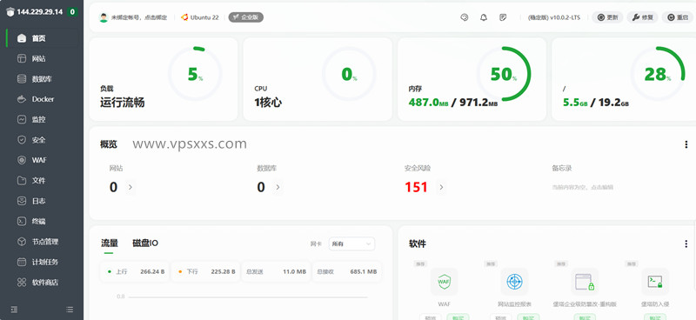696x320 pixels.
Task: Click the 堡塔企业级防篡改 window-lock icon
Action: (585, 282)
